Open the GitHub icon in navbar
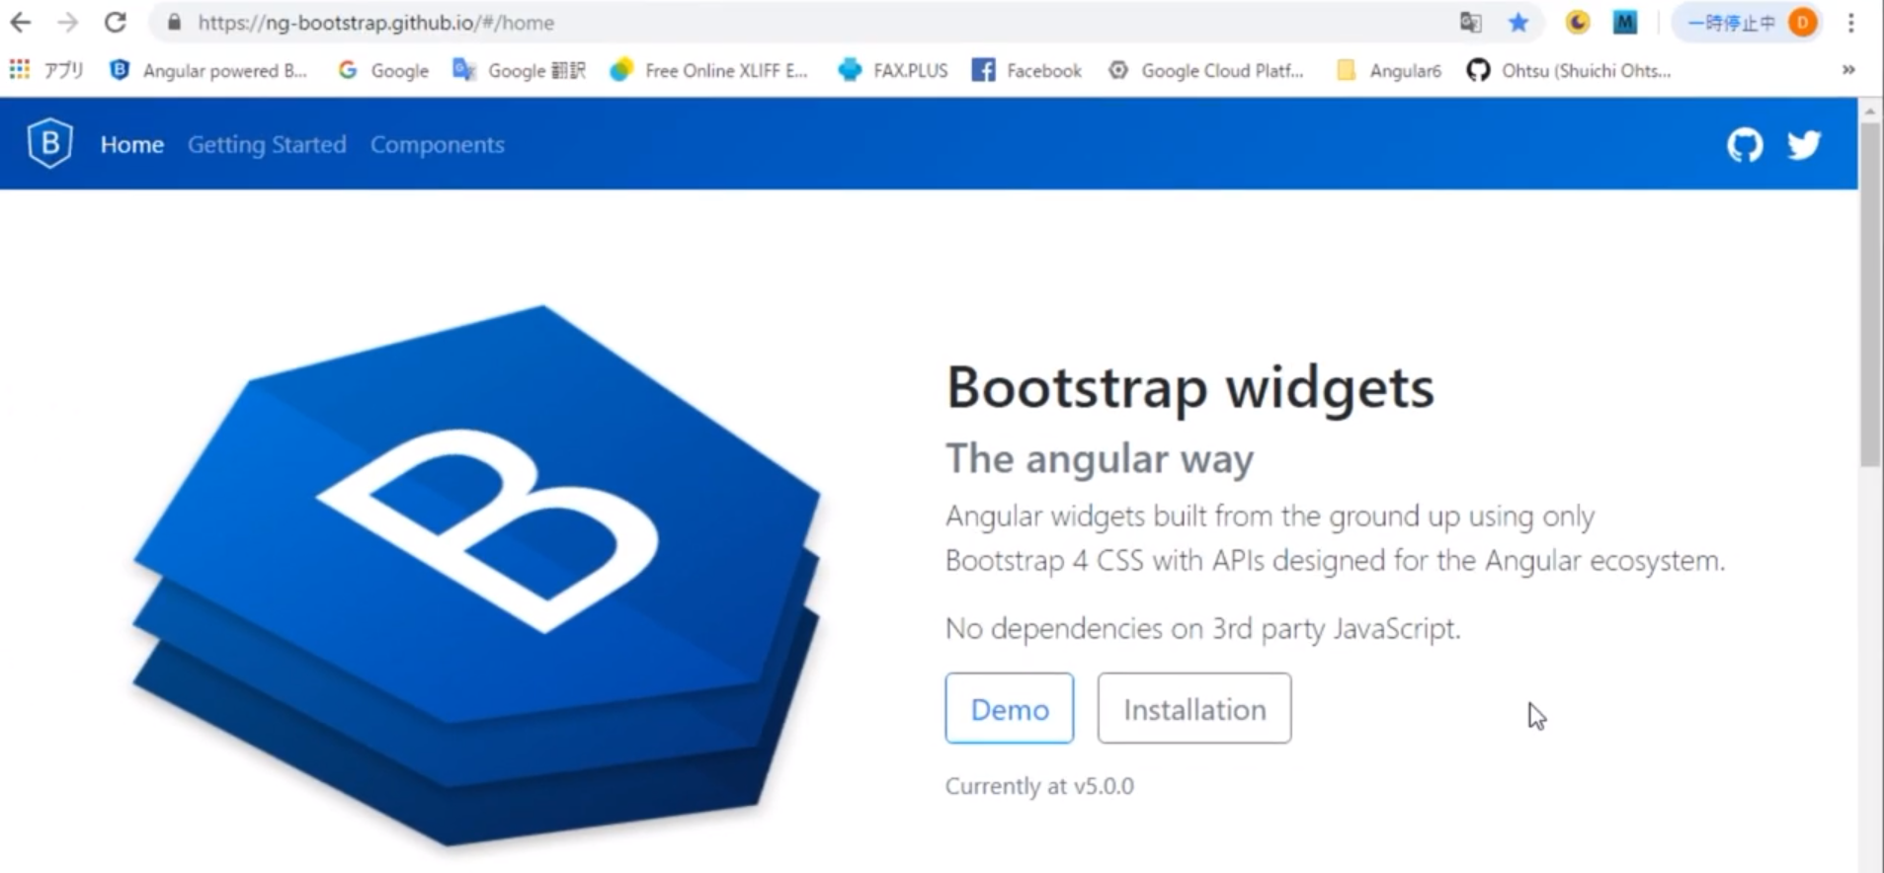Image resolution: width=1884 pixels, height=873 pixels. [x=1745, y=145]
